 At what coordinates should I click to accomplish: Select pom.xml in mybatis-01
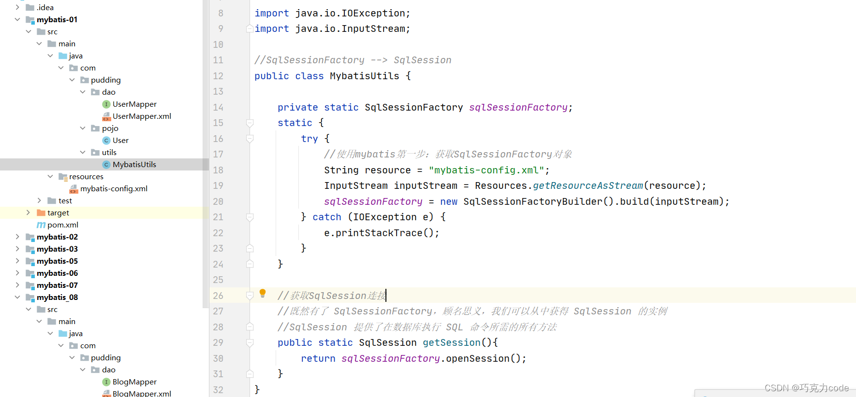coord(63,225)
